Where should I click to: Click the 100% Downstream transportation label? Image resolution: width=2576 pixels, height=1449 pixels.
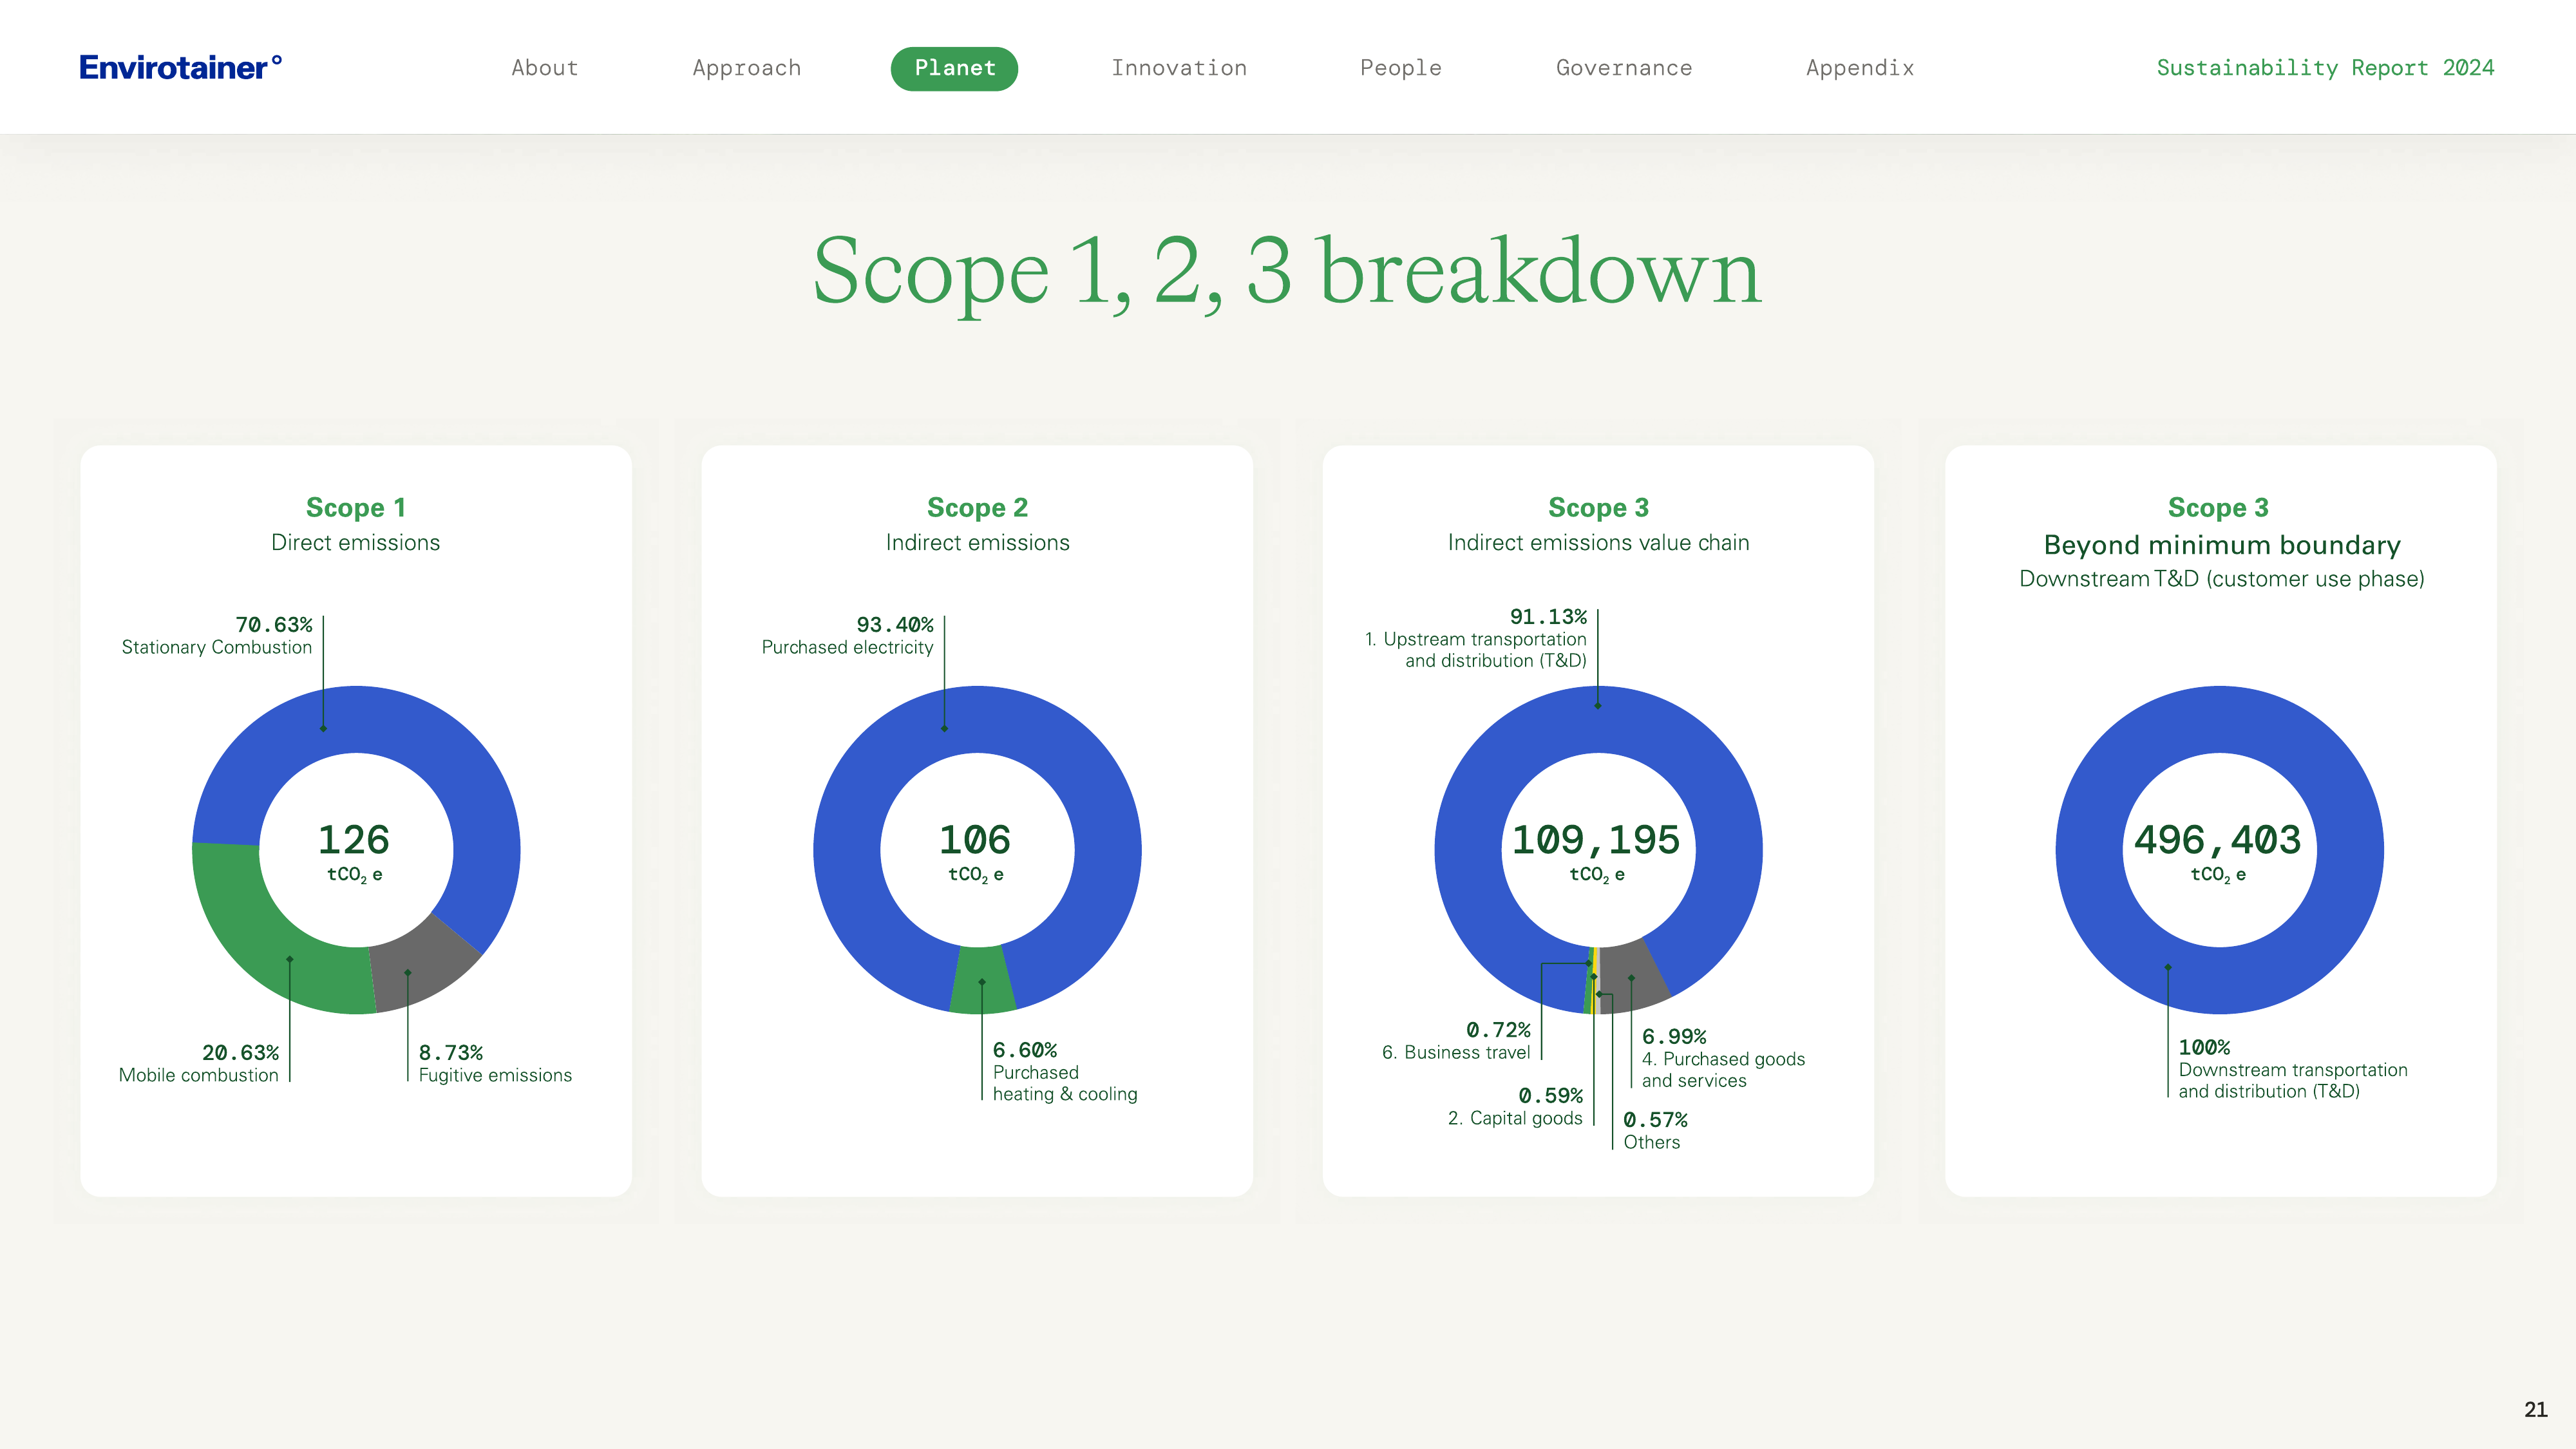2293,1069
